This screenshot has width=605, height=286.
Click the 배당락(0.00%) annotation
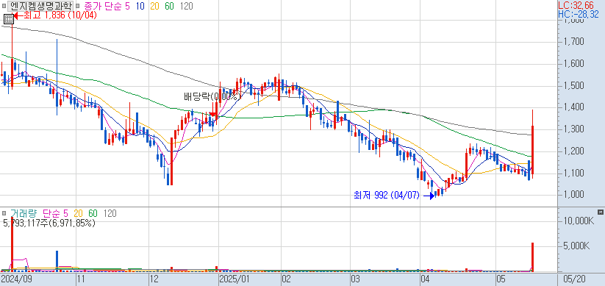[212, 96]
